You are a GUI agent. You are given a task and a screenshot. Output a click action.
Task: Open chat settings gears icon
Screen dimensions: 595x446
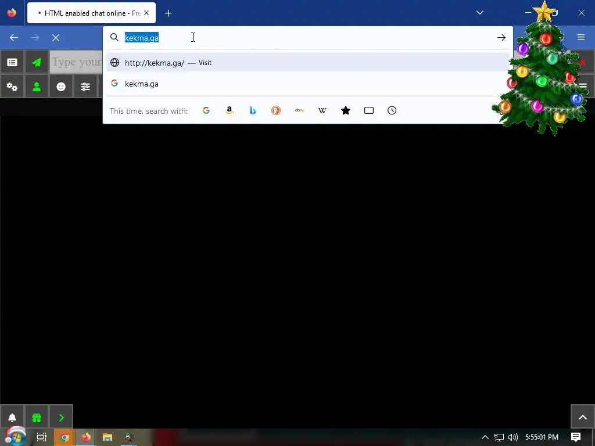tap(12, 87)
